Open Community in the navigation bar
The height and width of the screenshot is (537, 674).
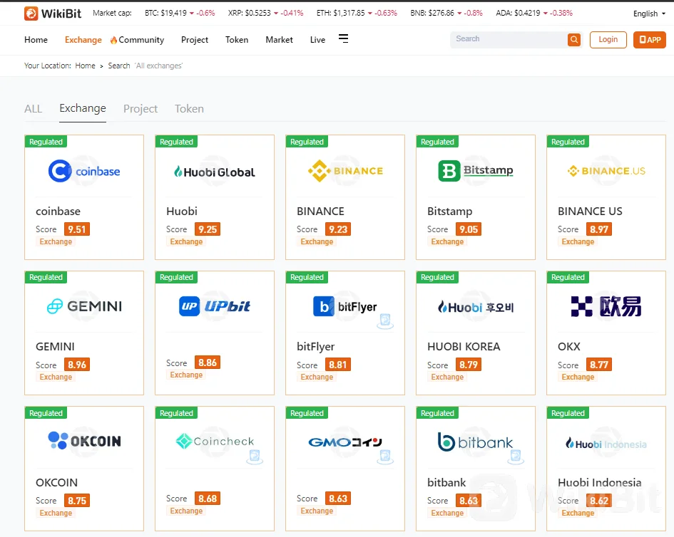(141, 39)
